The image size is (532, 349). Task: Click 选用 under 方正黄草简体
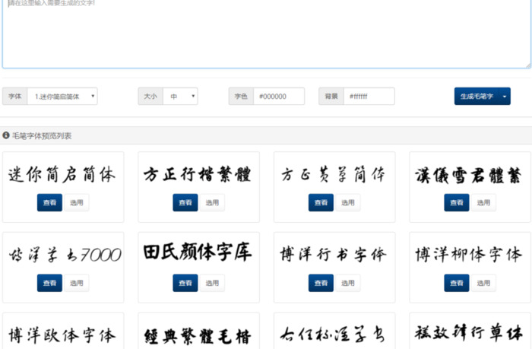pos(348,203)
